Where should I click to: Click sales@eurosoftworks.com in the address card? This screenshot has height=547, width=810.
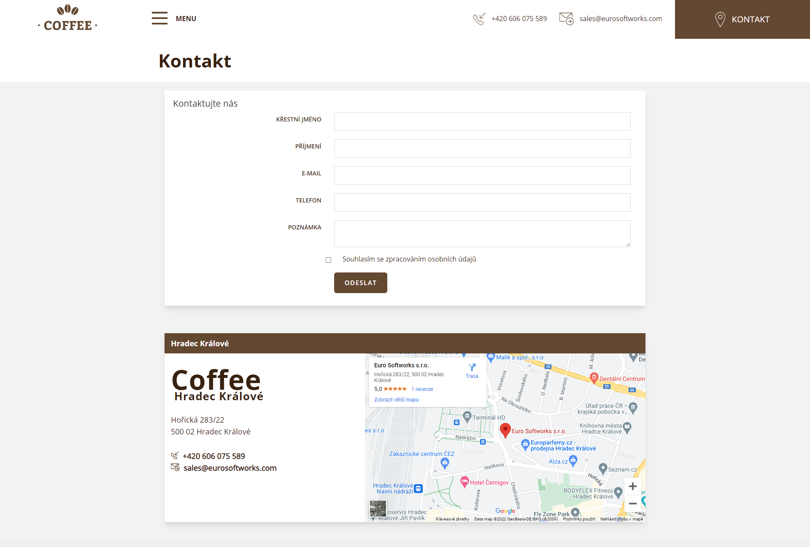click(x=230, y=468)
